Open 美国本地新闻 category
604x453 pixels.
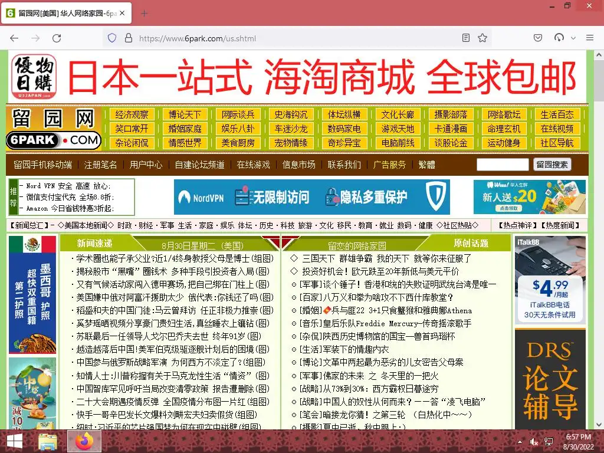coord(86,225)
